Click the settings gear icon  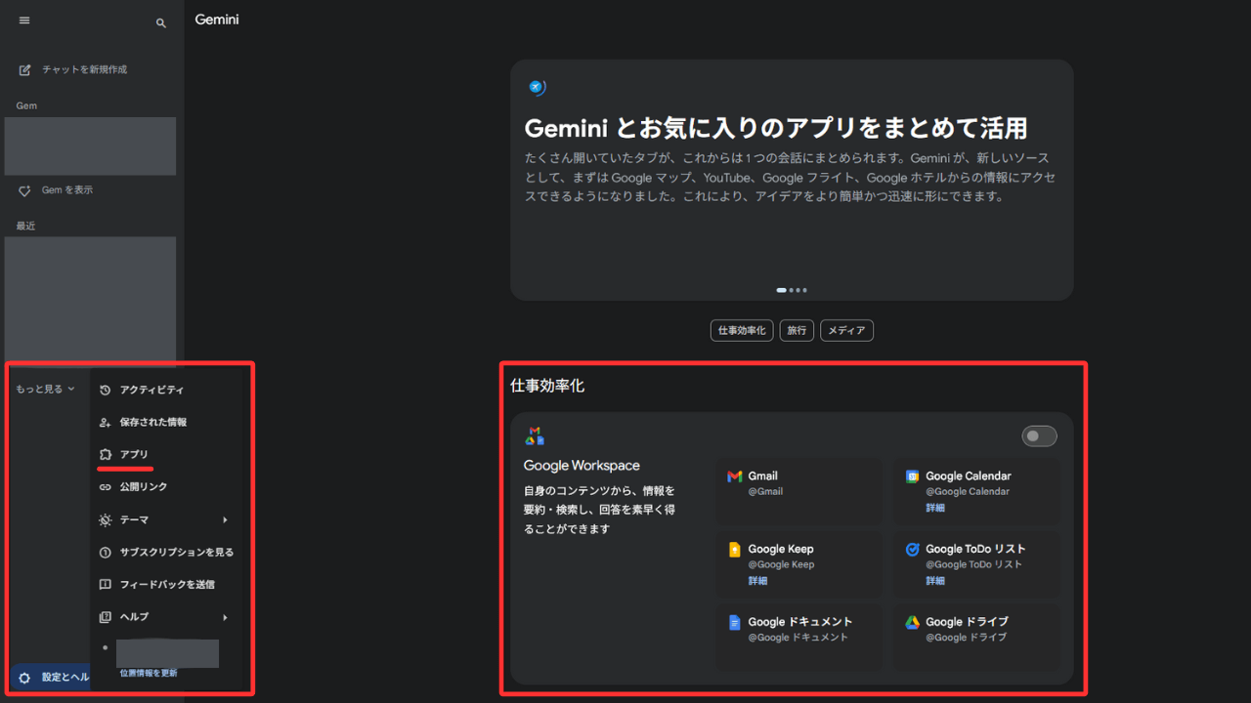tap(24, 678)
